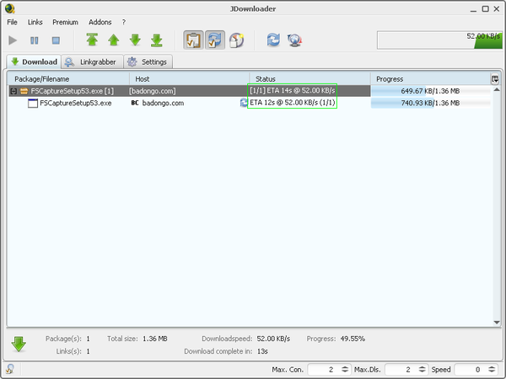Click the blue reconnect arrows icon
This screenshot has width=506, height=379.
pos(273,40)
